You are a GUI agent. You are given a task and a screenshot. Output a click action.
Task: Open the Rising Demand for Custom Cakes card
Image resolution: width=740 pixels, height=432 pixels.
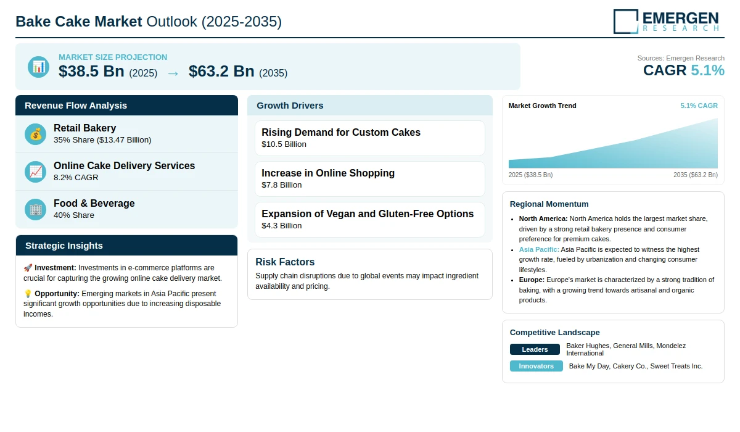click(370, 138)
